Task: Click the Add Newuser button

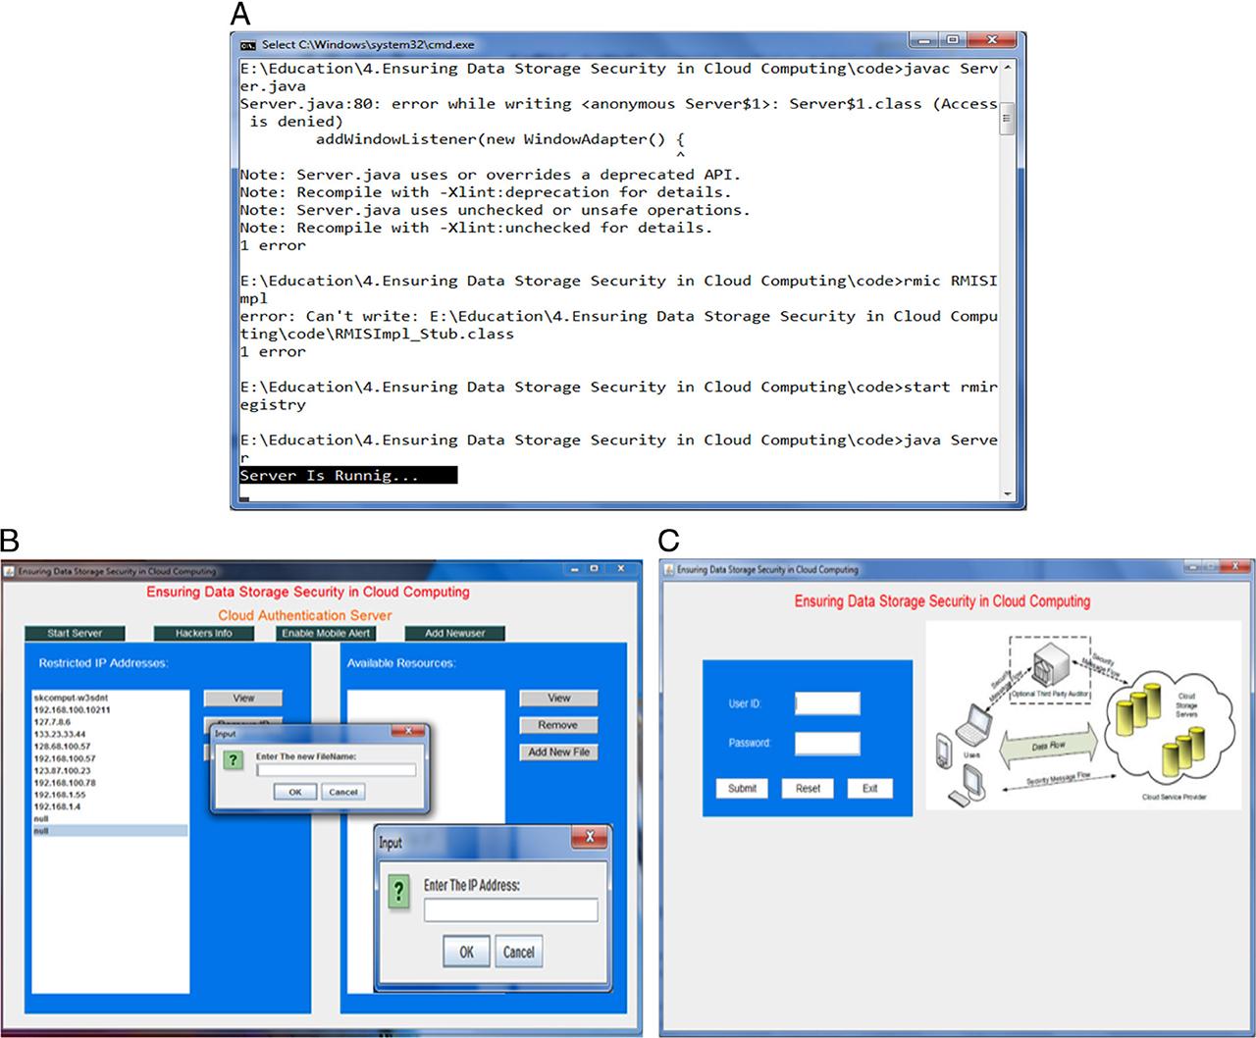Action: point(454,634)
